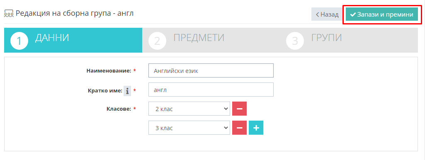
Task: Click the Редакция на сборна група title
Action: pos(75,13)
